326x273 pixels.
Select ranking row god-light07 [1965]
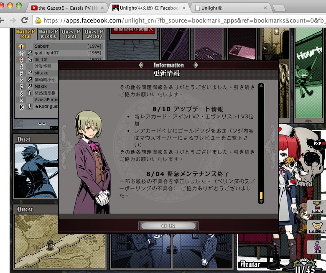pyautogui.click(x=60, y=53)
